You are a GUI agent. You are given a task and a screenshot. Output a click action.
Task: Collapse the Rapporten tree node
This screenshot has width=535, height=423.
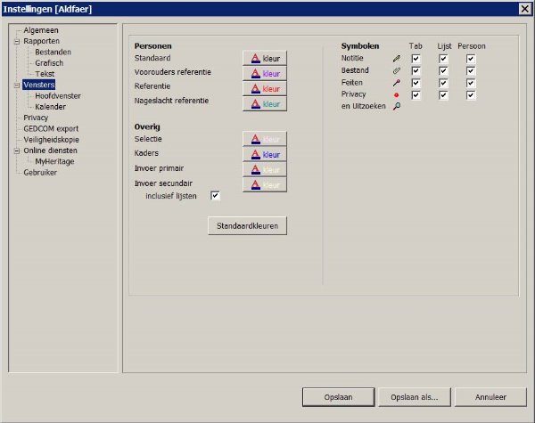16,41
